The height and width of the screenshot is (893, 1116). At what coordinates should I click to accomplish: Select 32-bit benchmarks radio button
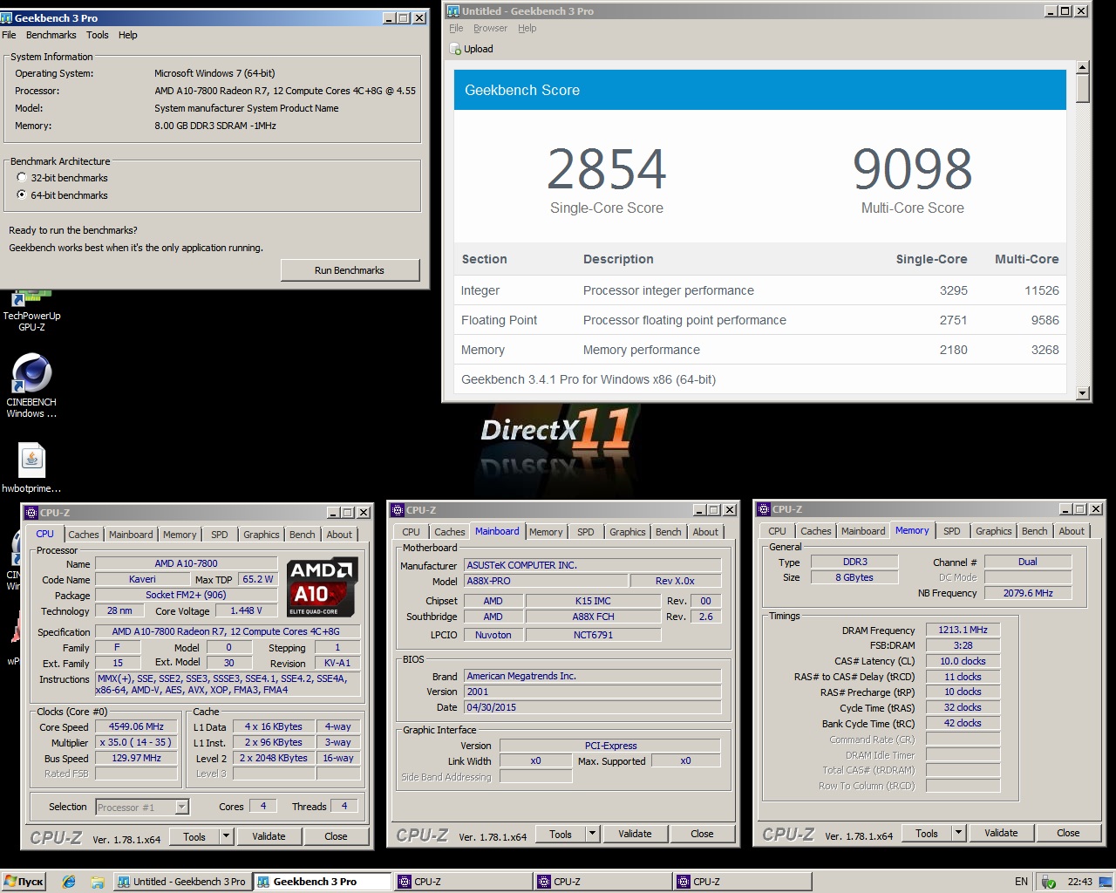22,178
